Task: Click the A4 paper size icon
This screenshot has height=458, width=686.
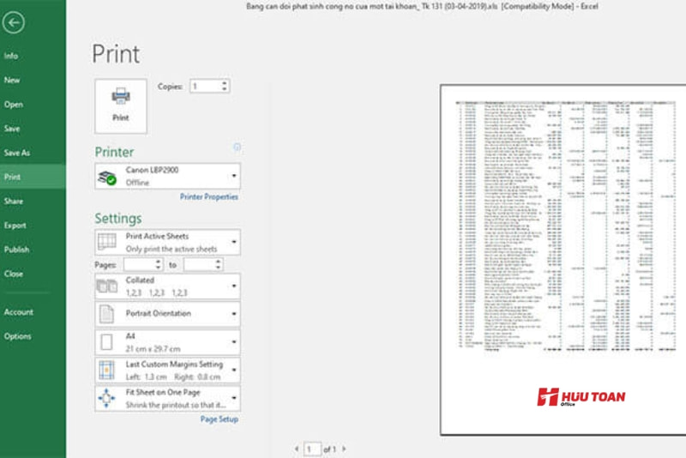Action: click(x=107, y=342)
